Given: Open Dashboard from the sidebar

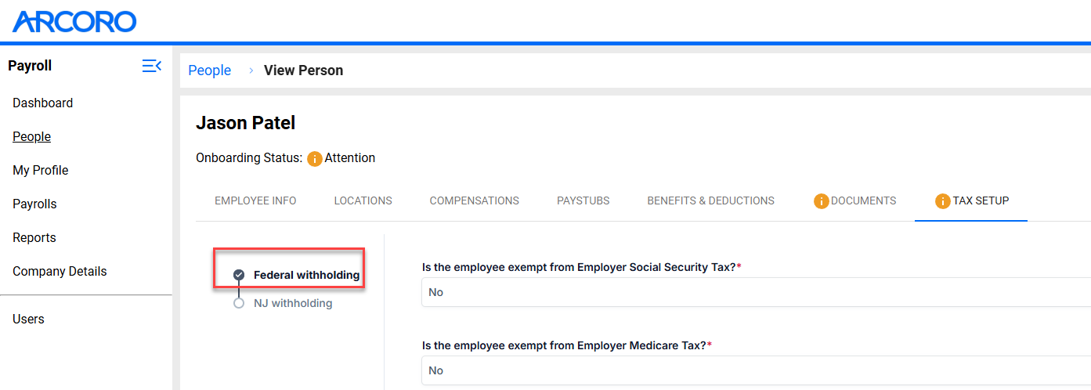Looking at the screenshot, I should [x=43, y=103].
